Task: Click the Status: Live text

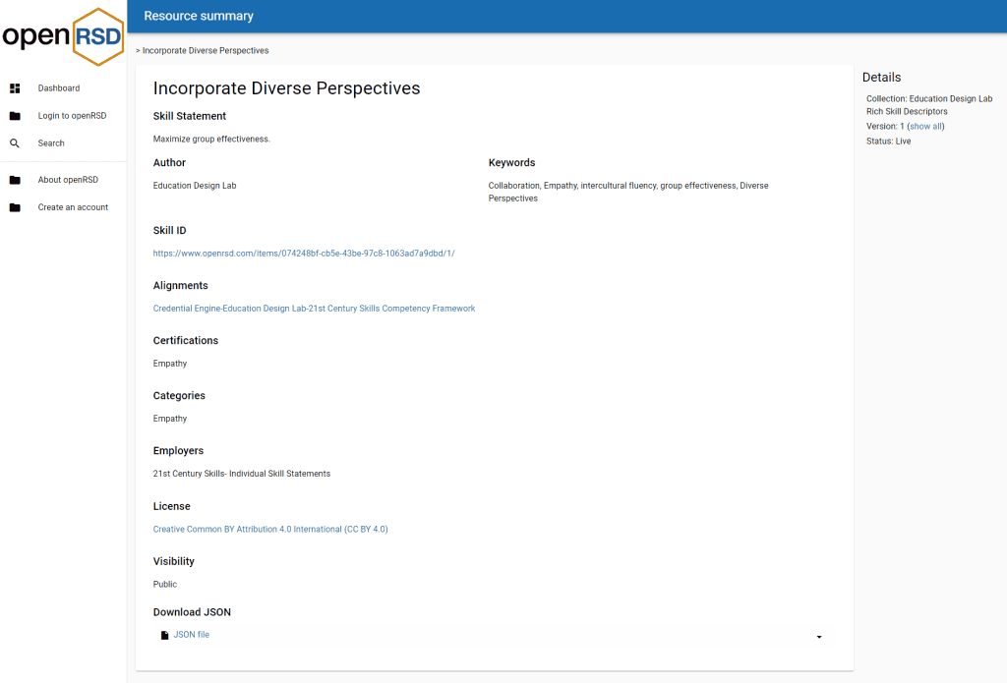Action: tap(888, 142)
